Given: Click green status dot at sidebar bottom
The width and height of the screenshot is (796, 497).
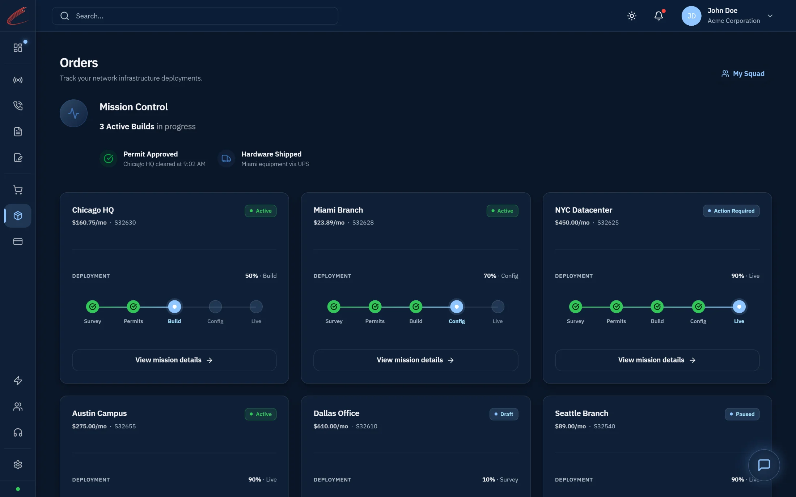Looking at the screenshot, I should pos(18,489).
